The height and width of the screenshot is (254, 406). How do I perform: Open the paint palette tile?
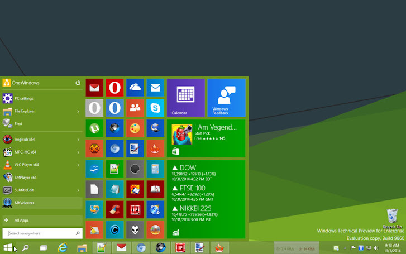pos(135,128)
